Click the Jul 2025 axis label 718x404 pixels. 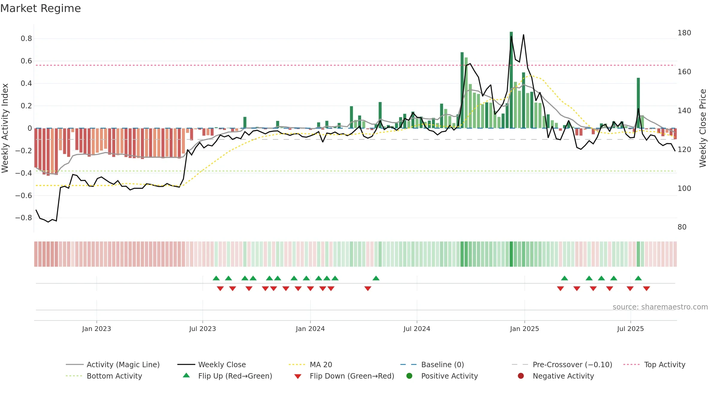click(x=630, y=329)
